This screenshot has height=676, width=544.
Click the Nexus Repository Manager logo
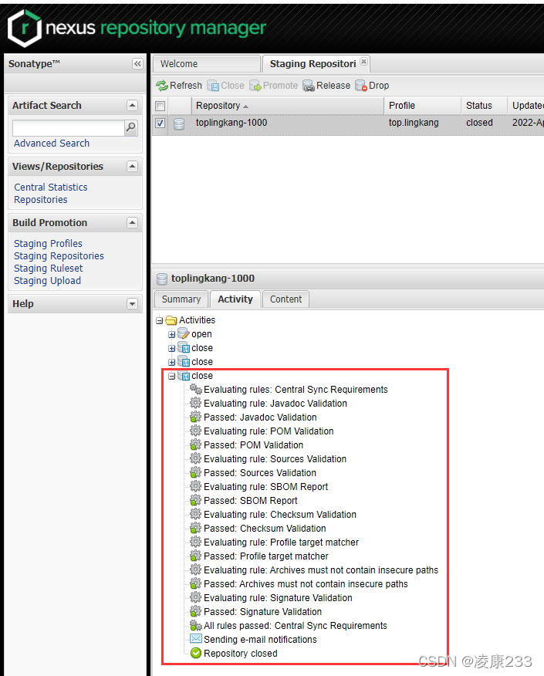pos(137,28)
